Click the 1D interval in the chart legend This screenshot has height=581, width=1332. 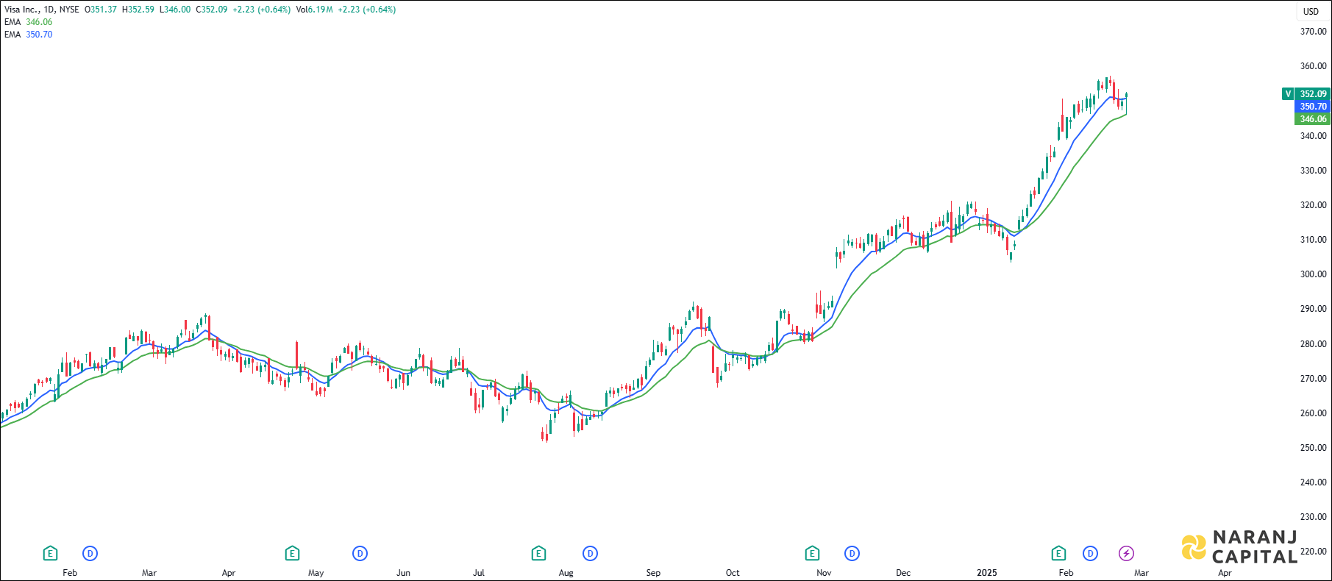pos(49,10)
